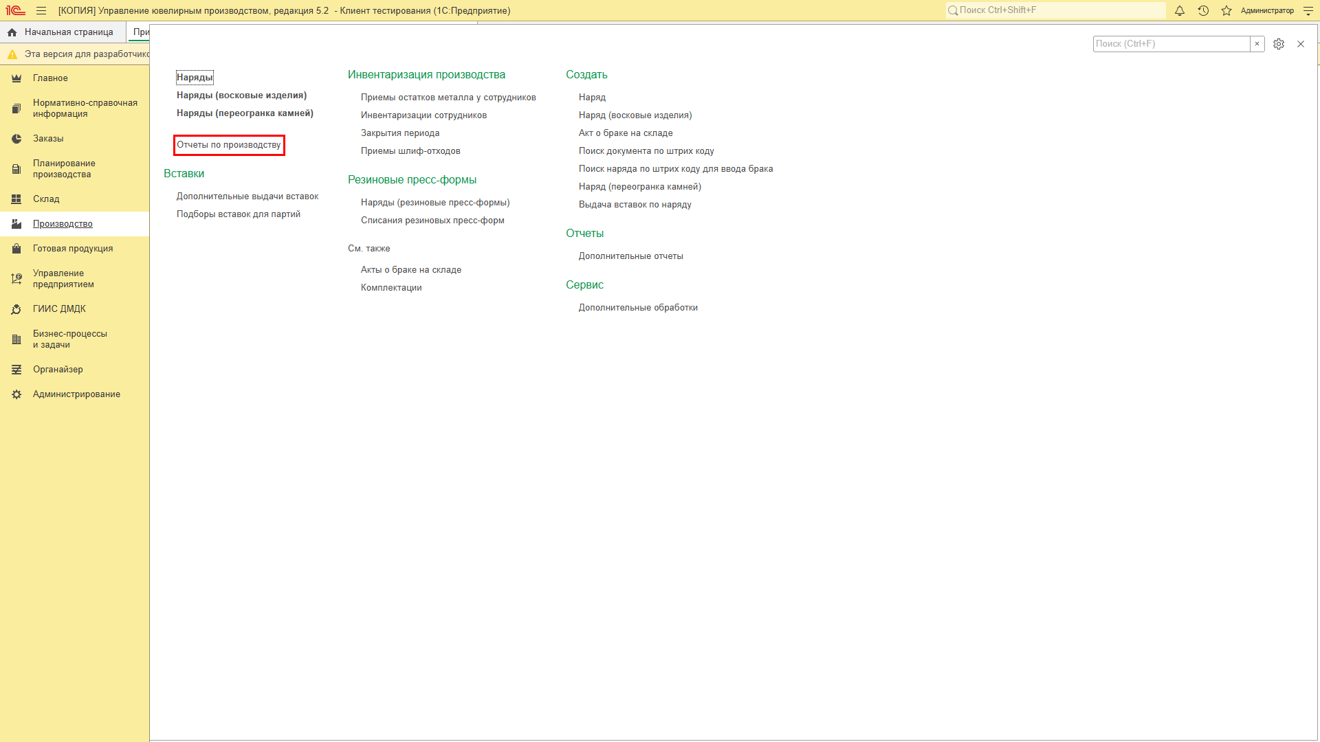Open Готовая продукция section
The width and height of the screenshot is (1320, 742).
[x=73, y=249]
